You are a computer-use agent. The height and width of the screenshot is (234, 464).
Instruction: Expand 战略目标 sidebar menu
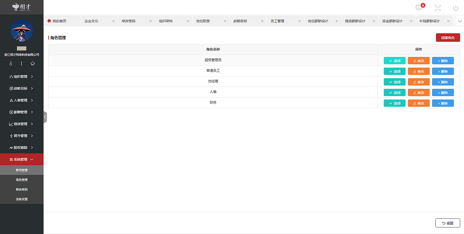[22, 88]
